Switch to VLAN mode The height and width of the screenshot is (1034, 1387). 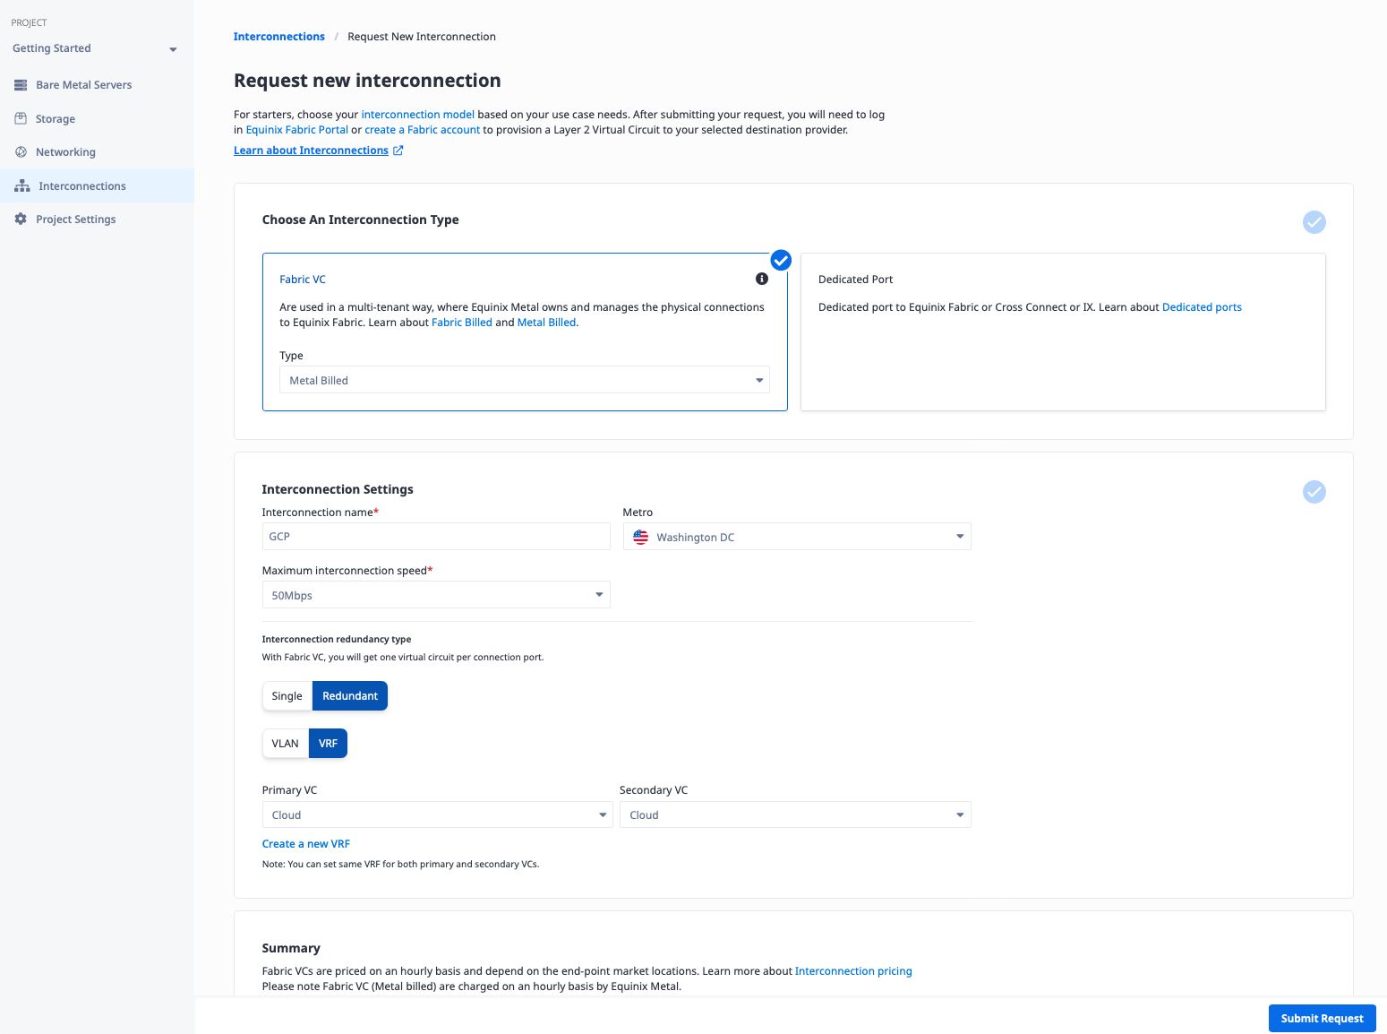(x=286, y=744)
